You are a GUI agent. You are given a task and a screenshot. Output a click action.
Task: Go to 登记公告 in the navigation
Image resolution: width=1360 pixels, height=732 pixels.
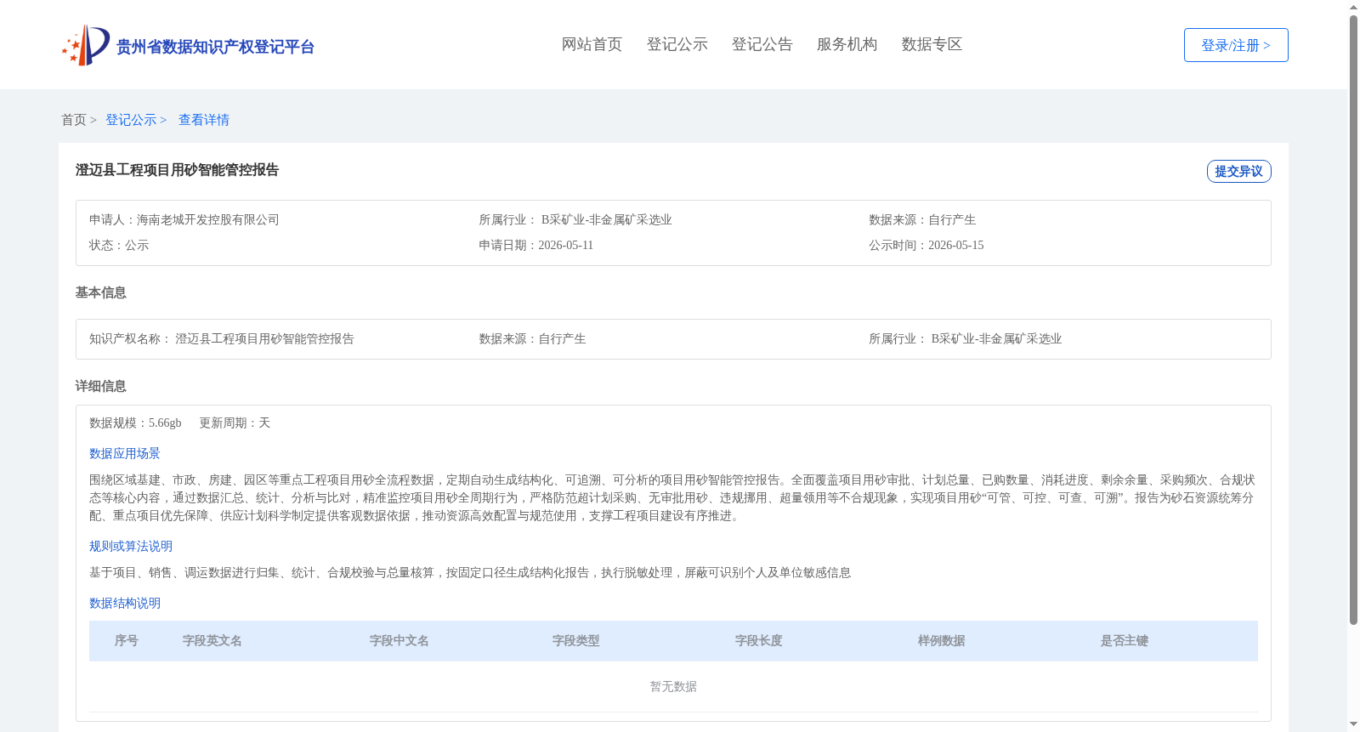click(762, 44)
